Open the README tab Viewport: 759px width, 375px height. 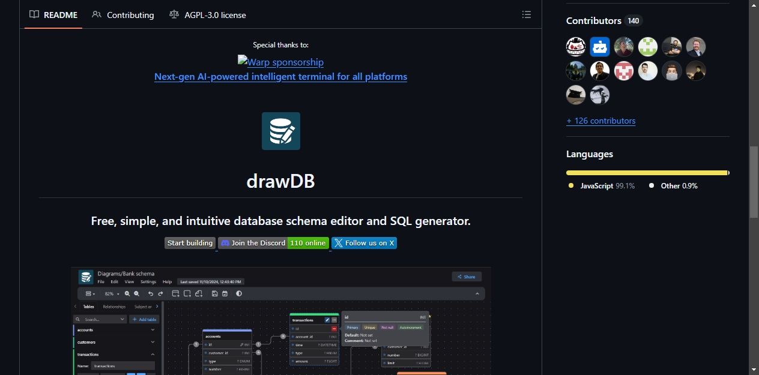click(x=53, y=15)
